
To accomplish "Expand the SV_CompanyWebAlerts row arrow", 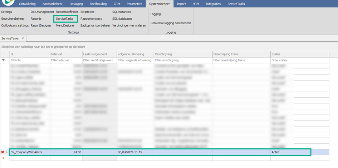I will click(x=7, y=152).
